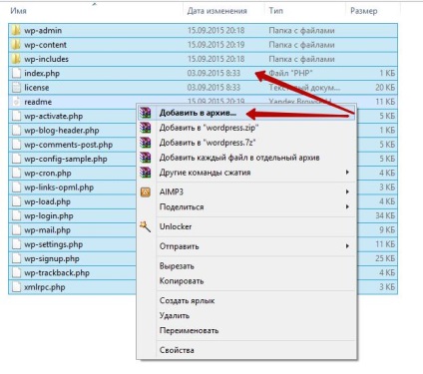Choose 'Добавить в архив...' from context menu
423x374 pixels.
(x=246, y=113)
